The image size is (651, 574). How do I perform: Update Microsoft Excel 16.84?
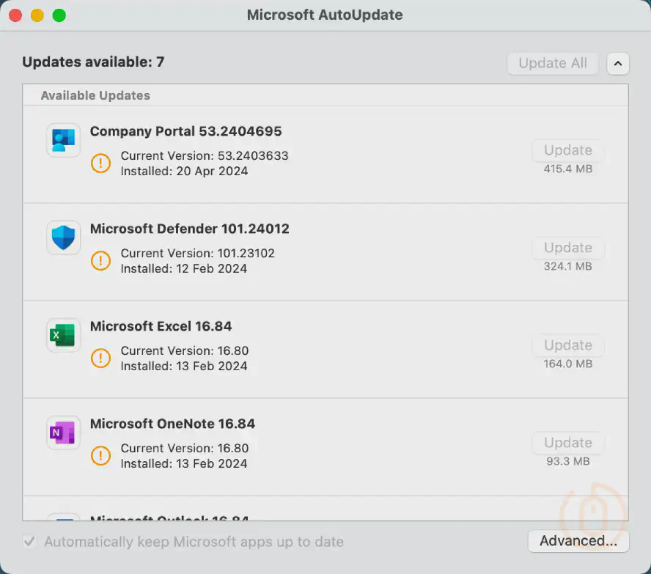(568, 345)
